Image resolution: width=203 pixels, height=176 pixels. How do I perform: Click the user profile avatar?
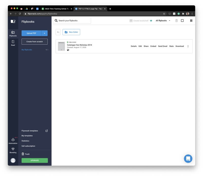[13, 160]
